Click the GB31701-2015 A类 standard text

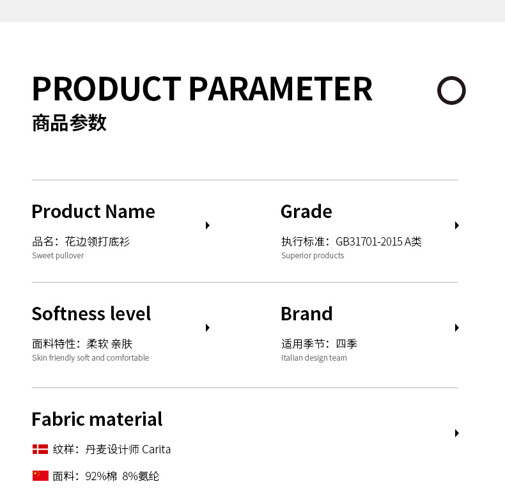(378, 241)
